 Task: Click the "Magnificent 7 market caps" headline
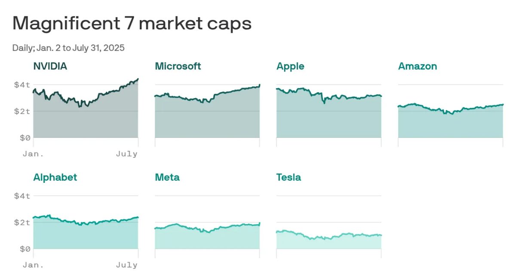(x=132, y=23)
